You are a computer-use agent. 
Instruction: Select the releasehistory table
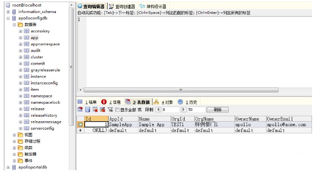(x=44, y=115)
